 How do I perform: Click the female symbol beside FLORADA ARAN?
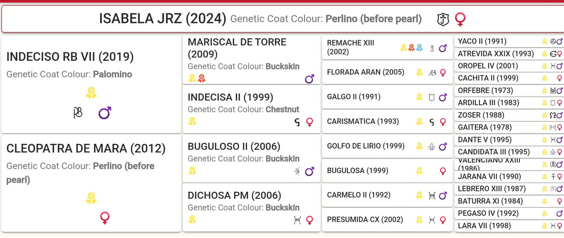point(443,73)
